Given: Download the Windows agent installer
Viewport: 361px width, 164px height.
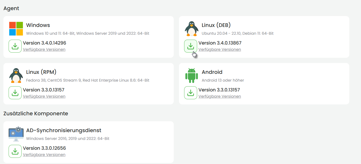Looking at the screenshot, I should 15,46.
